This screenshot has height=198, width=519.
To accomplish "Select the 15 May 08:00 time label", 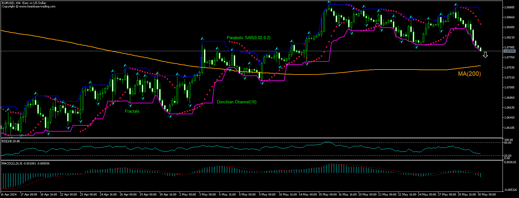I will tap(328, 195).
